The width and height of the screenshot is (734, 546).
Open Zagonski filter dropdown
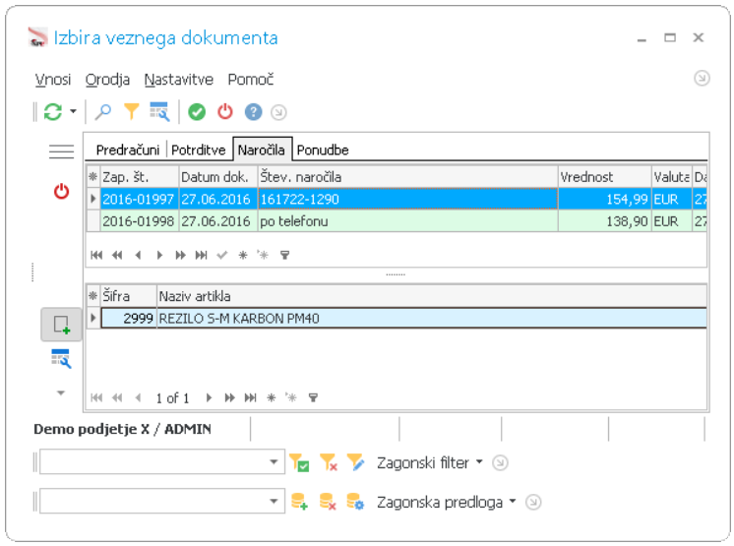[430, 462]
